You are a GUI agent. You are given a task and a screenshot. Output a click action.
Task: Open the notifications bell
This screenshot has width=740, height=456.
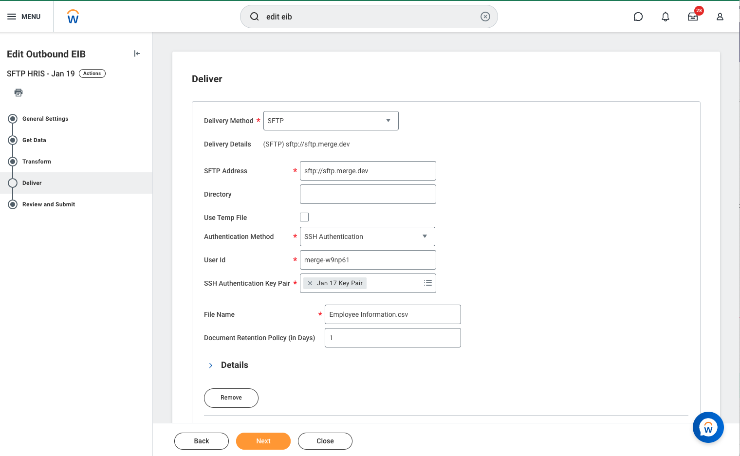[x=665, y=17]
